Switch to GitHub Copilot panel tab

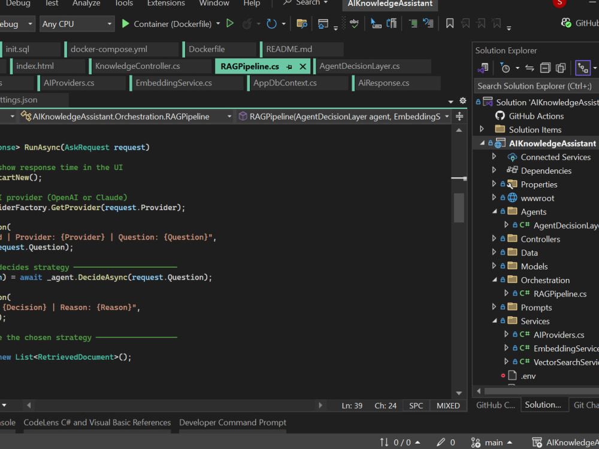point(495,405)
